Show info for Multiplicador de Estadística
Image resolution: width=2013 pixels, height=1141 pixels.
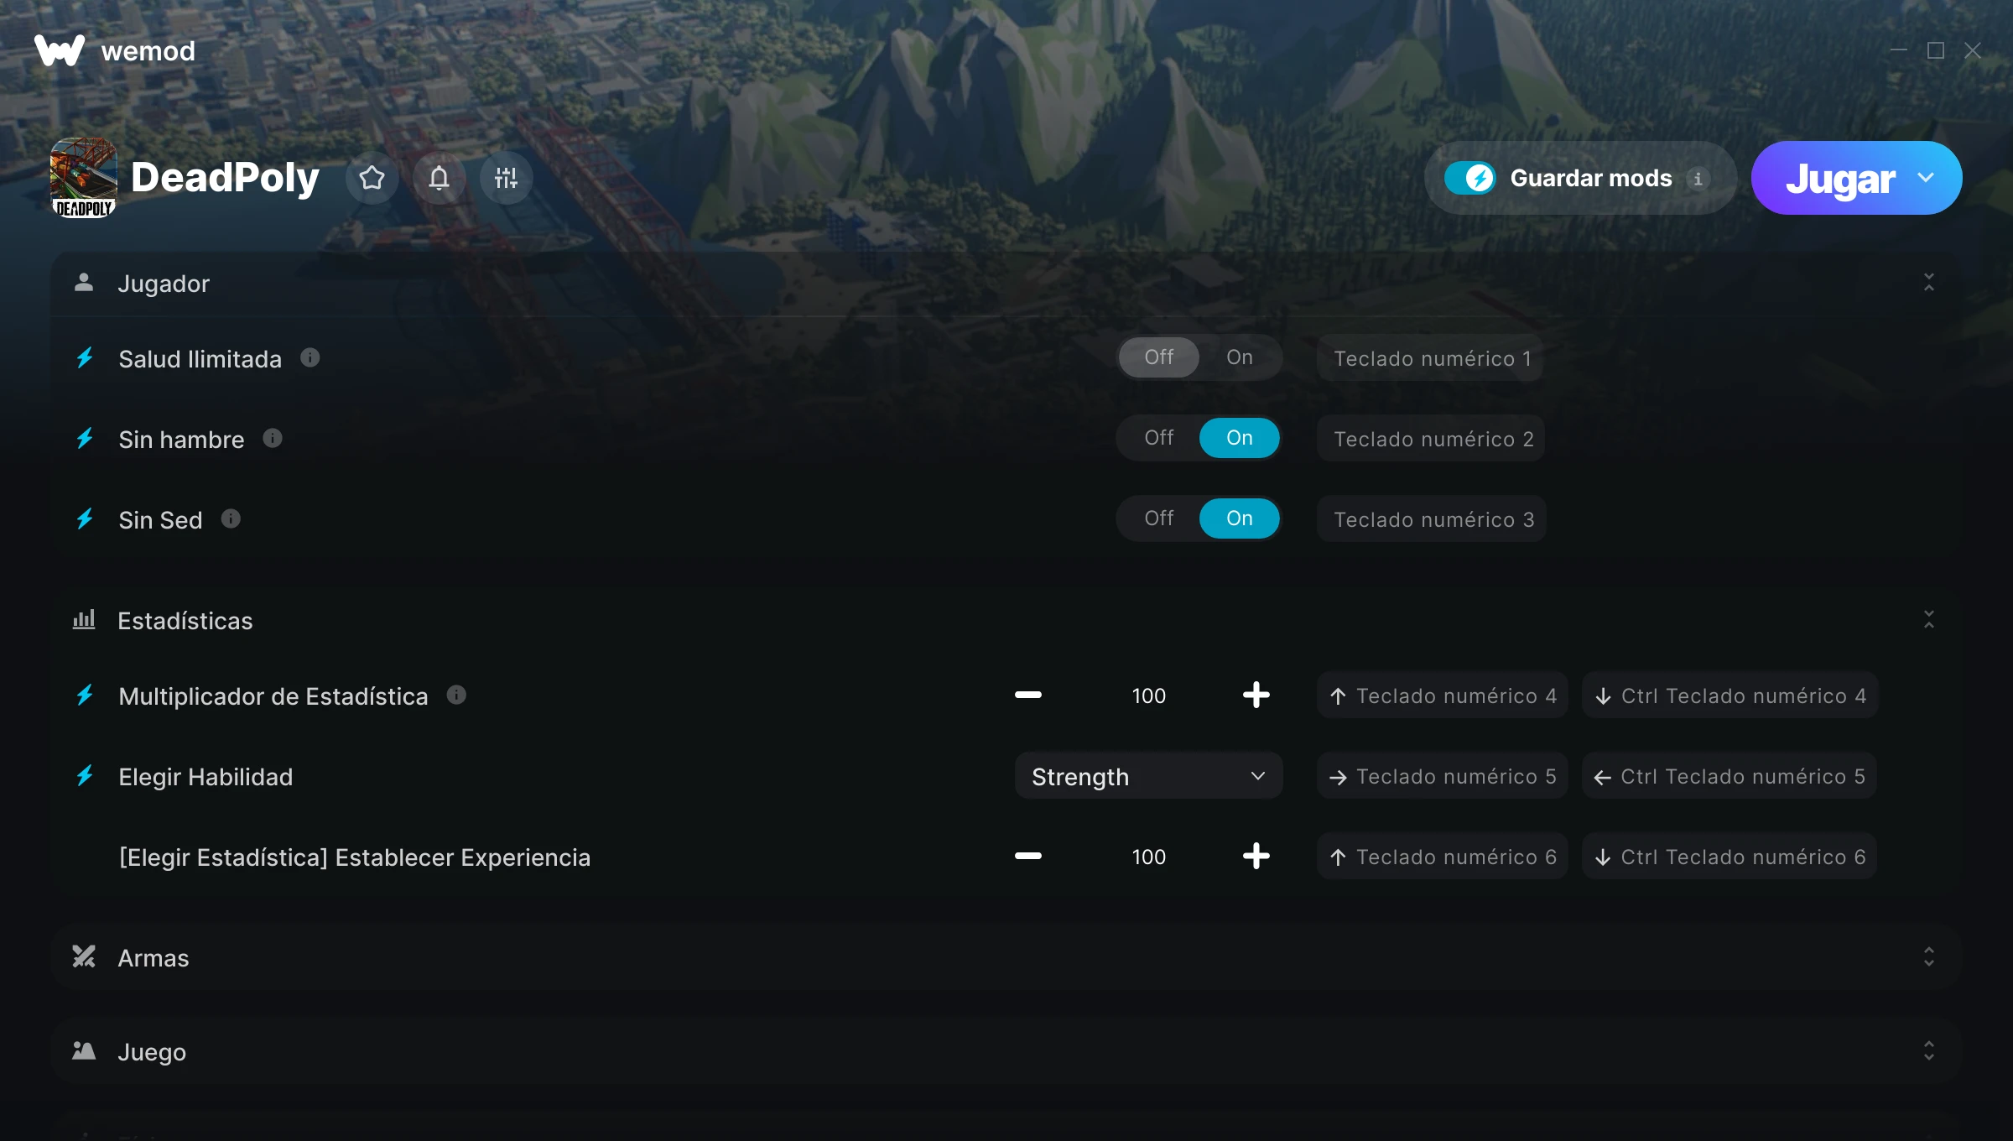[456, 695]
